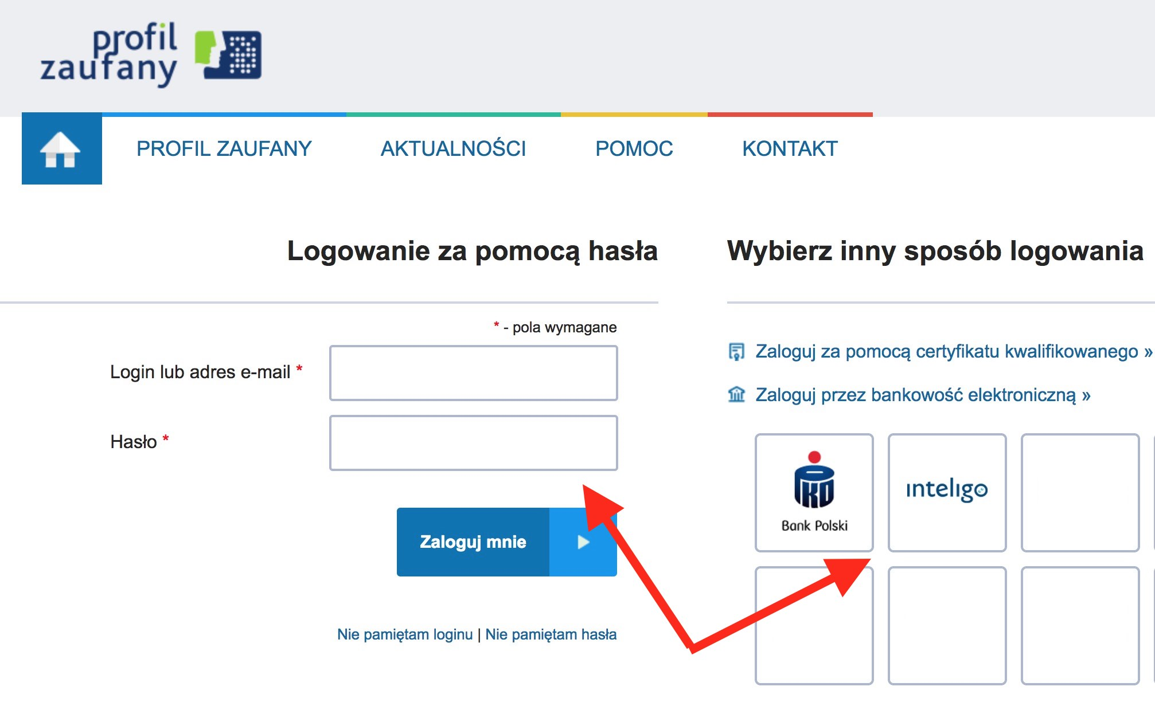Viewport: 1155px width, 714px height.
Task: Click Zaloguj przez bankowość elektroniczną link
Action: pyautogui.click(x=922, y=395)
